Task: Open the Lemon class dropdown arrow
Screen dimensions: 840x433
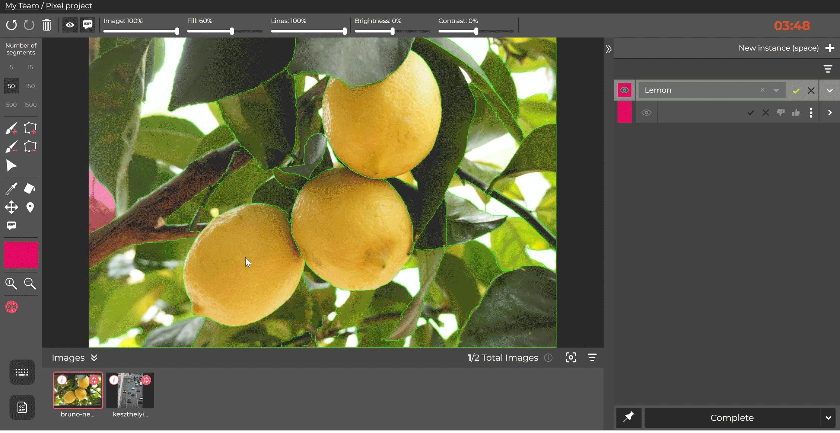Action: click(x=776, y=90)
